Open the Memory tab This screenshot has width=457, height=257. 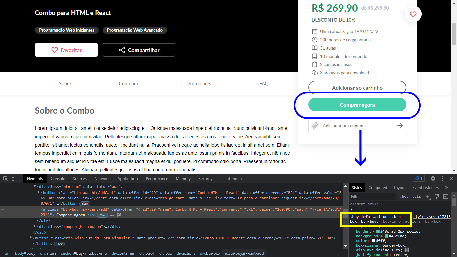point(183,179)
